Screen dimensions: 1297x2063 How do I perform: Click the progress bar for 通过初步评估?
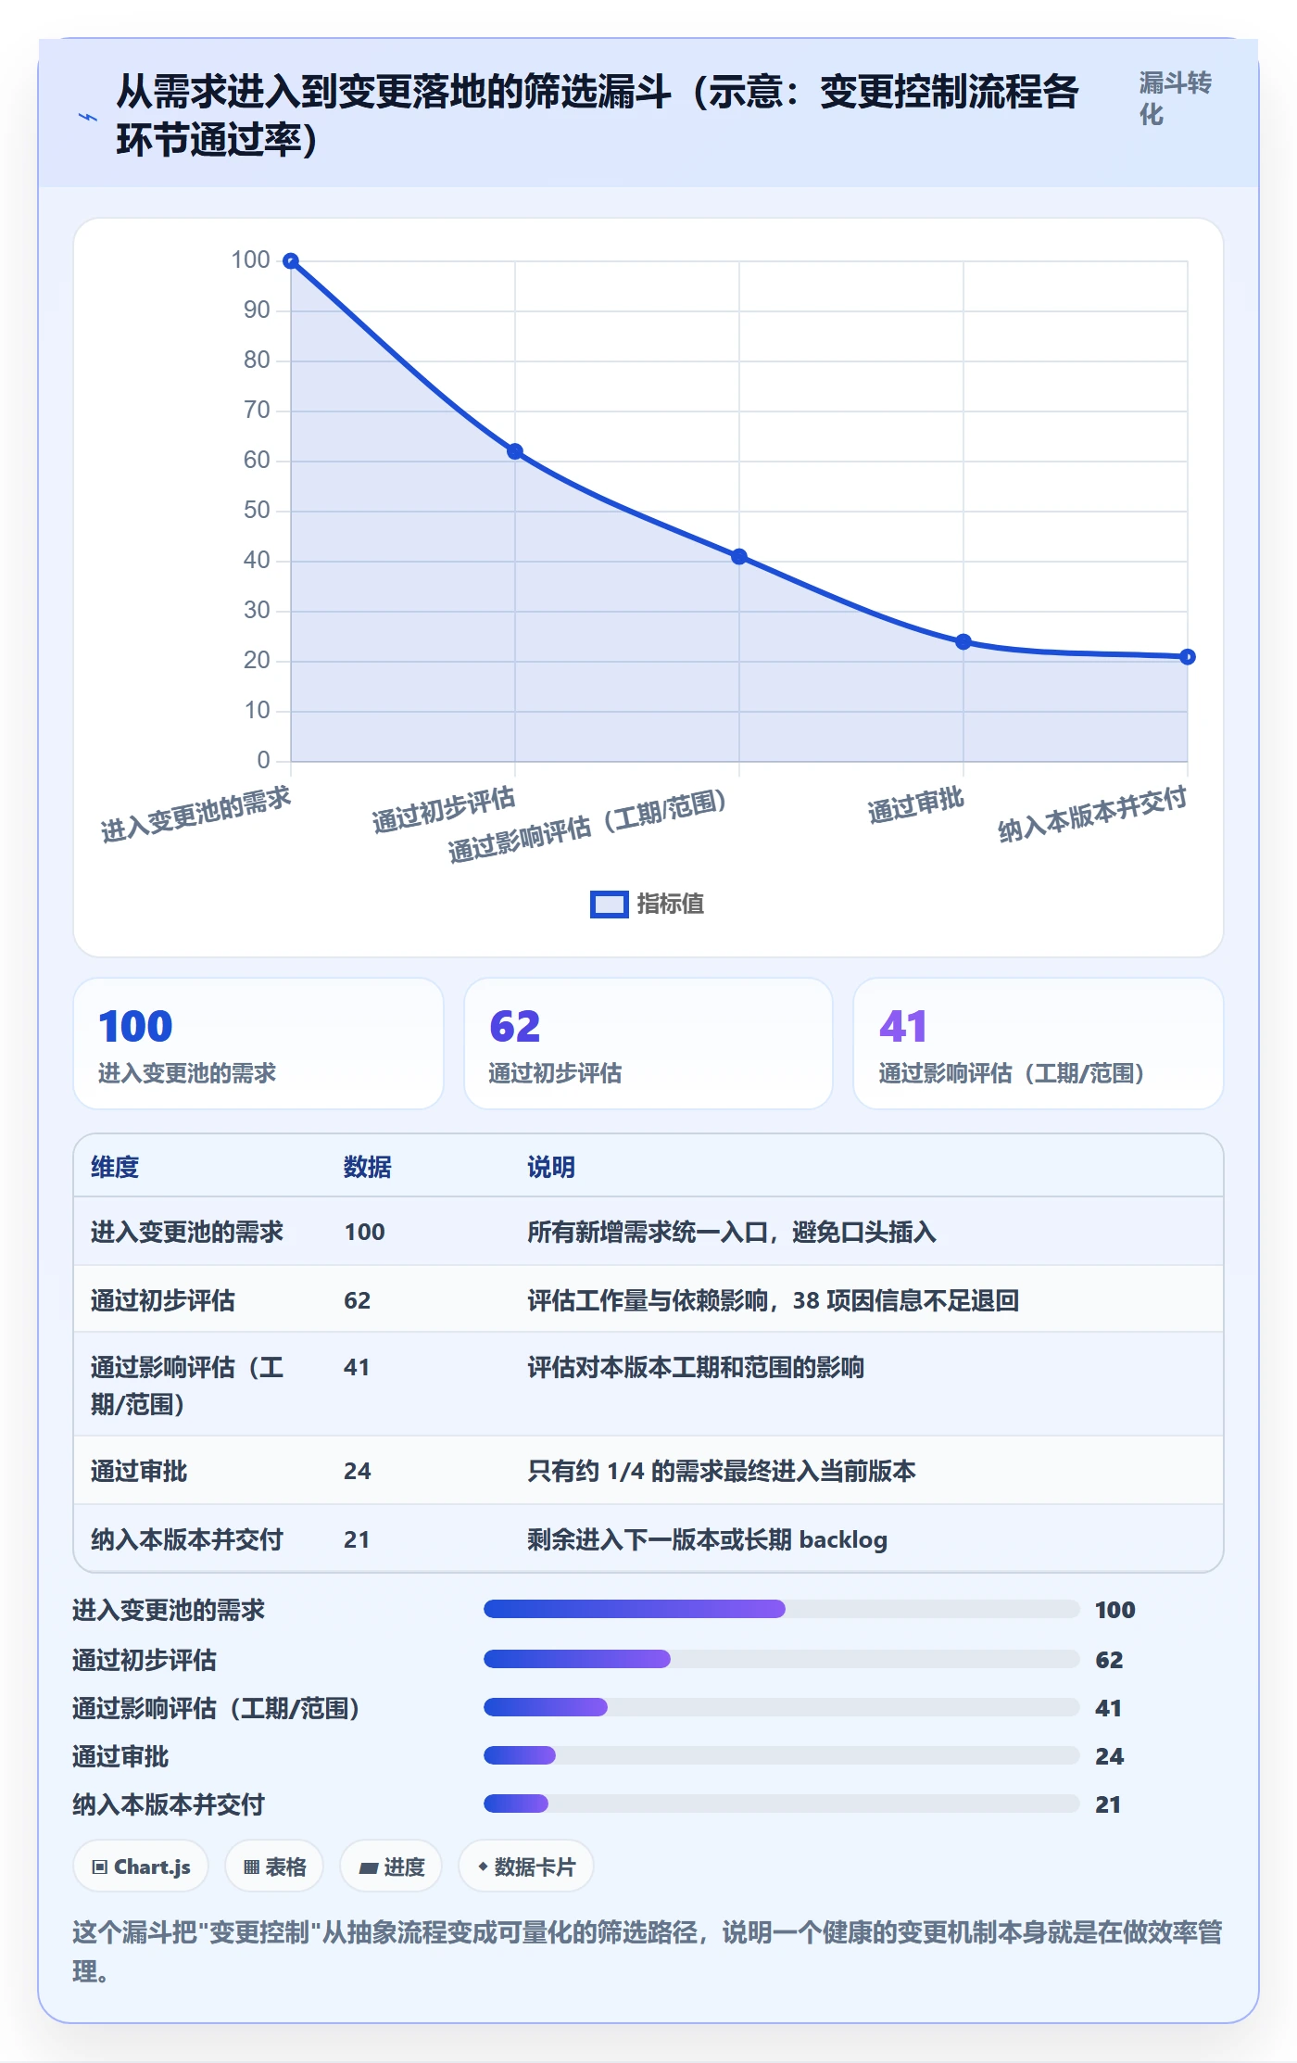click(x=781, y=1659)
